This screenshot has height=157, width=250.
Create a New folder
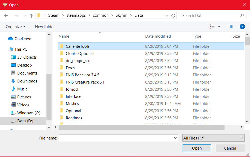[x=45, y=27]
